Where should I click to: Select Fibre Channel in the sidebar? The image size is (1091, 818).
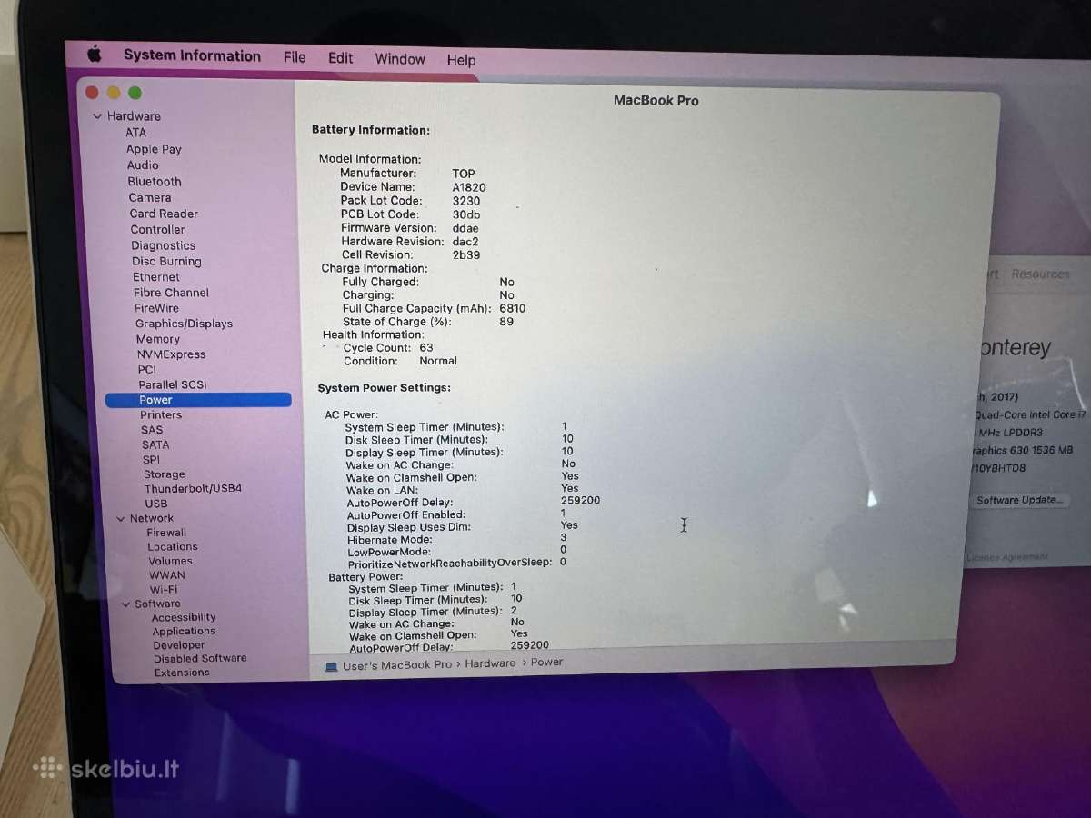(x=171, y=293)
